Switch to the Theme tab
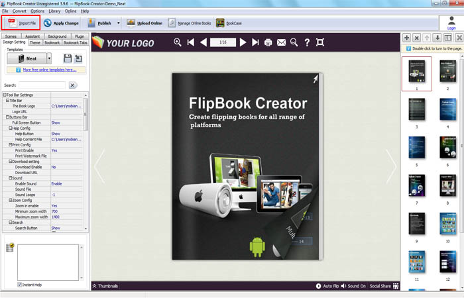464x298 pixels. [x=35, y=42]
